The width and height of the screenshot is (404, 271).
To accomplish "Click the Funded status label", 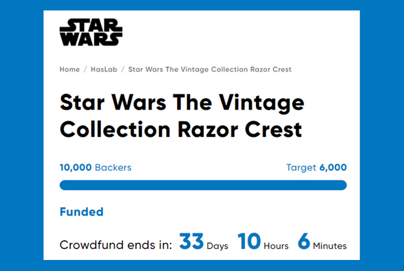I will click(x=81, y=212).
